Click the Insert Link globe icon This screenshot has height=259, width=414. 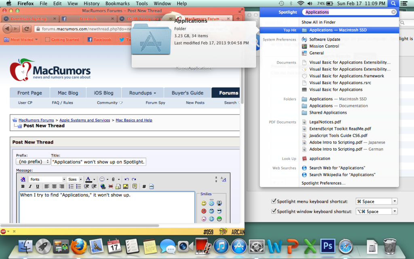tap(103, 187)
